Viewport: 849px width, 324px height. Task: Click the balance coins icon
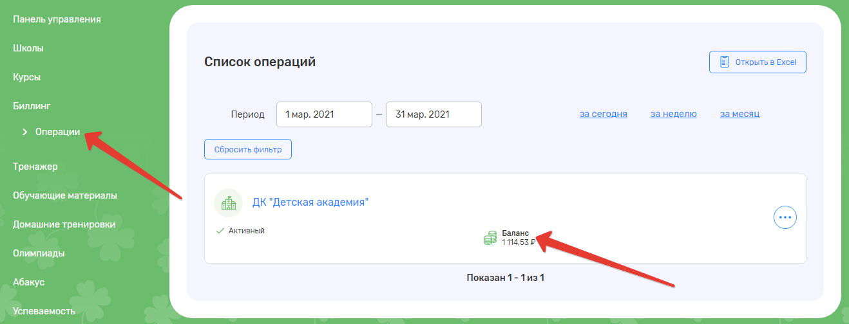click(491, 238)
